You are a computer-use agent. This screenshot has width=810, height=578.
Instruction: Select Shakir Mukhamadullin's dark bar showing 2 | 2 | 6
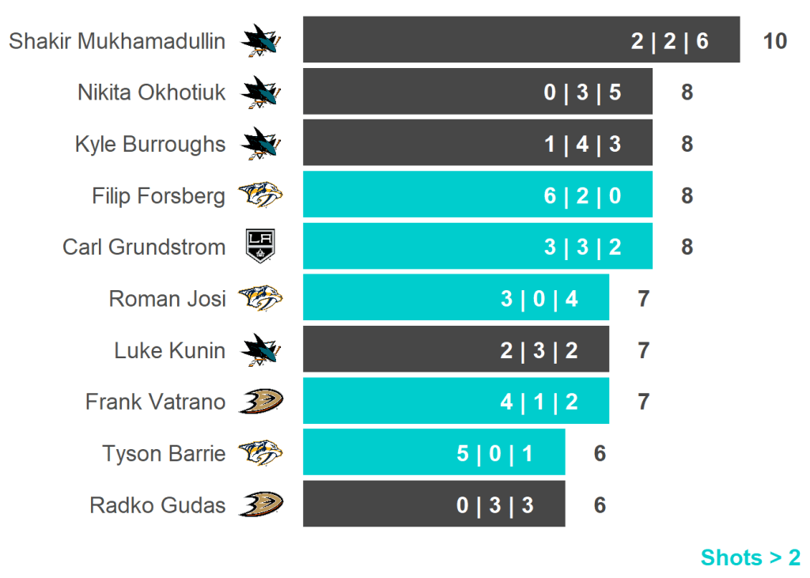pyautogui.click(x=520, y=40)
